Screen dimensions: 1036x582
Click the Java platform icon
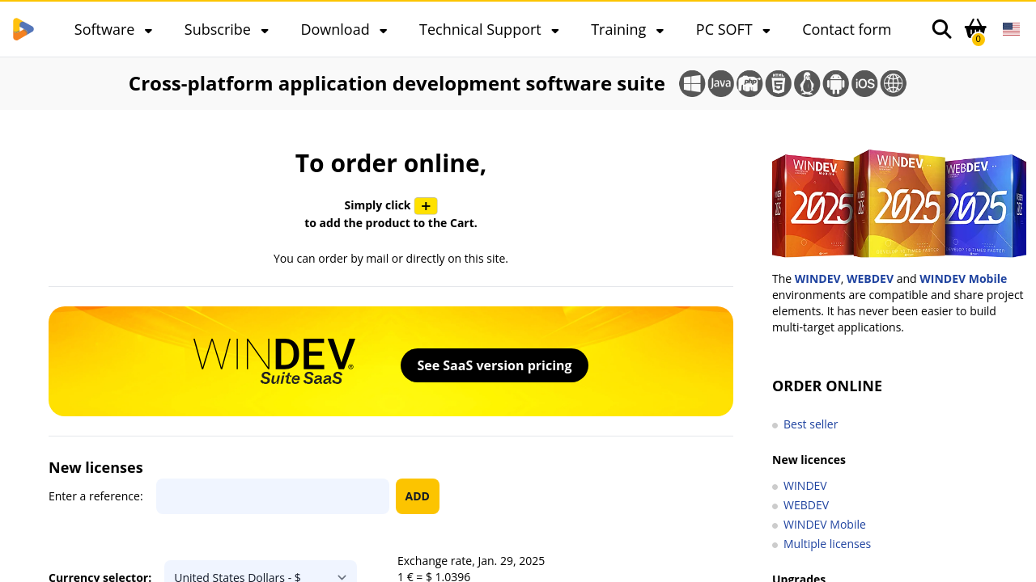(721, 83)
